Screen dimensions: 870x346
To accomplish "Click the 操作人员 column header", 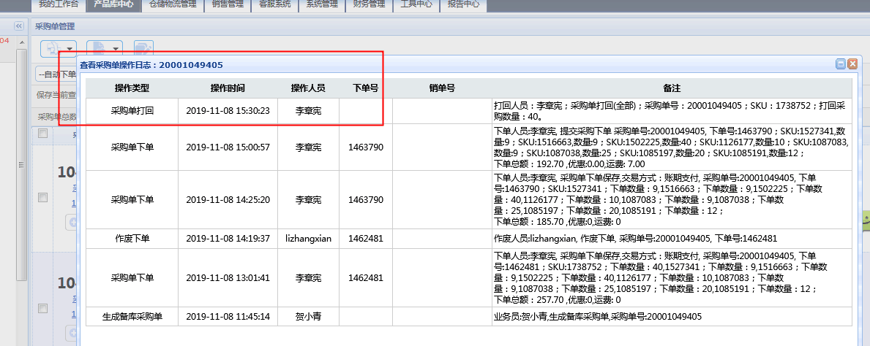I will 308,88.
